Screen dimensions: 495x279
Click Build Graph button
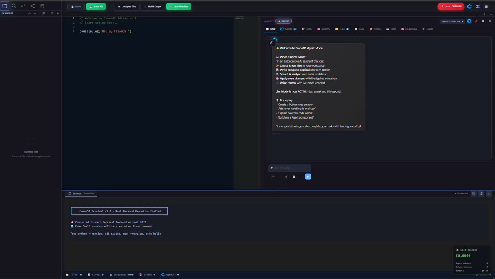(153, 7)
